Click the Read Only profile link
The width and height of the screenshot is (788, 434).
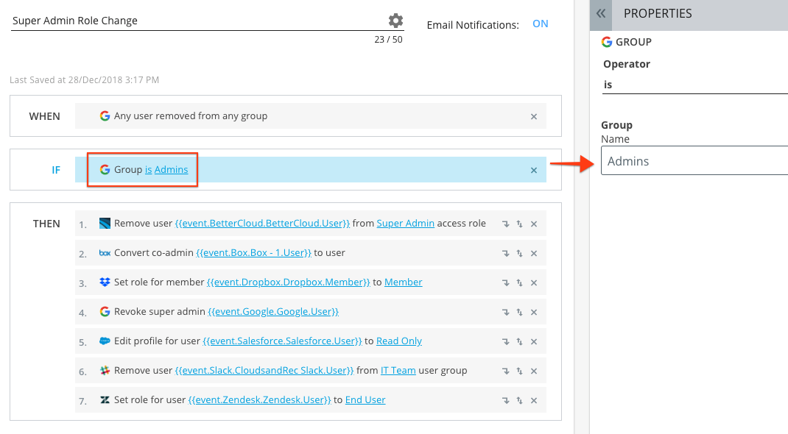click(398, 341)
